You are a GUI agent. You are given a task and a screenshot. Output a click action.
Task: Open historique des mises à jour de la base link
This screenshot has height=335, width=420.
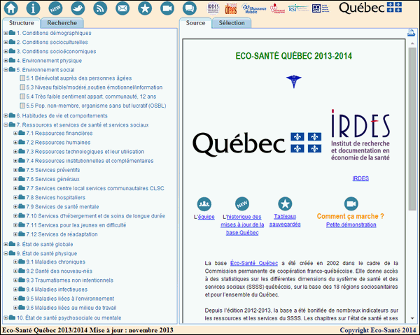click(242, 224)
